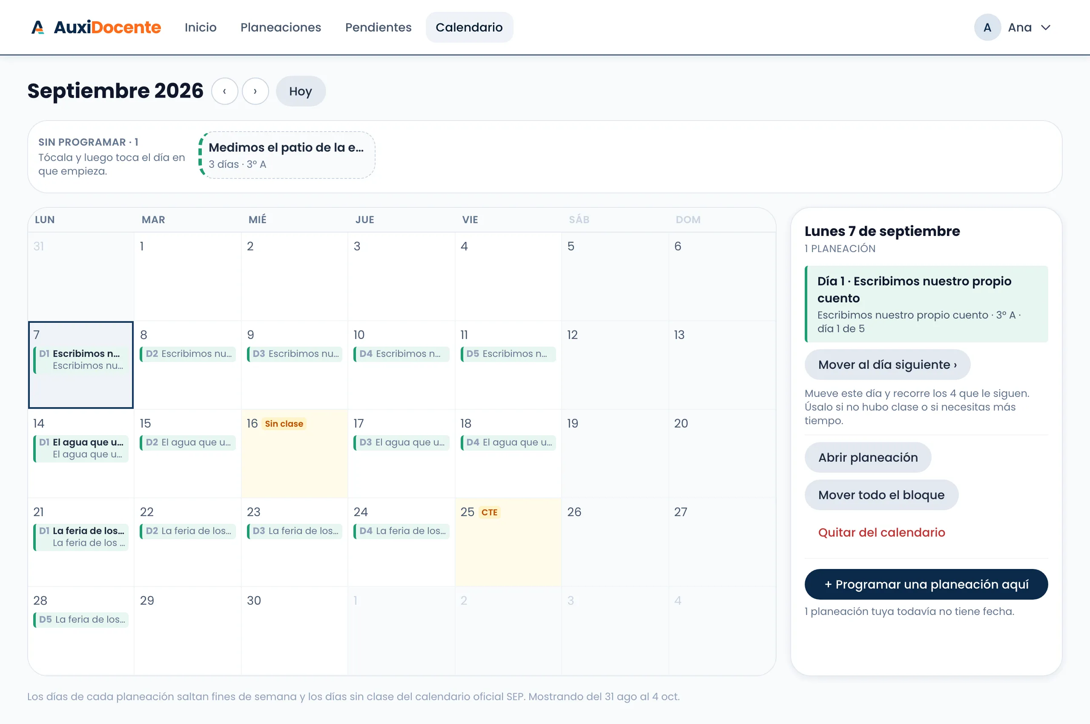Click Mover todo el bloque button
This screenshot has height=724, width=1090.
coord(881,495)
